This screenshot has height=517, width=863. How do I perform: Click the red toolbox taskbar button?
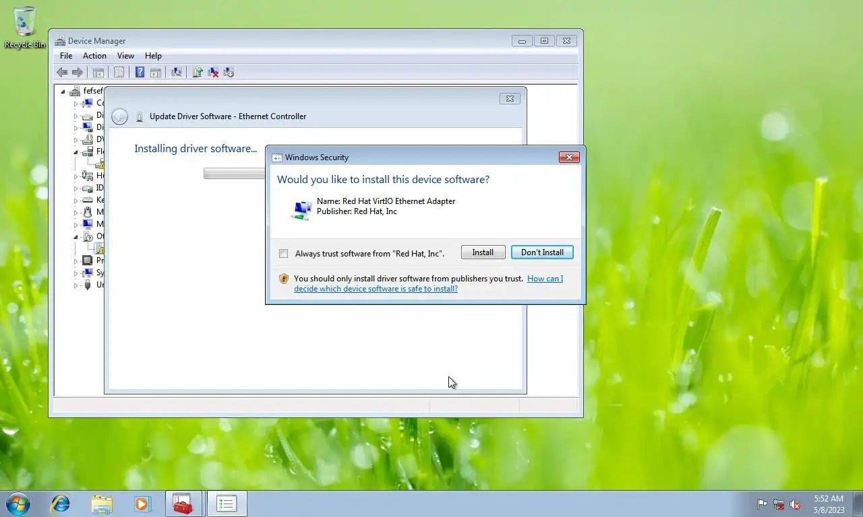pyautogui.click(x=183, y=504)
